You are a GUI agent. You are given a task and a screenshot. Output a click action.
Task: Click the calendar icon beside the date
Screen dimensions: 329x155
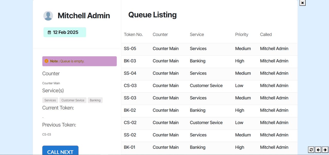point(49,32)
